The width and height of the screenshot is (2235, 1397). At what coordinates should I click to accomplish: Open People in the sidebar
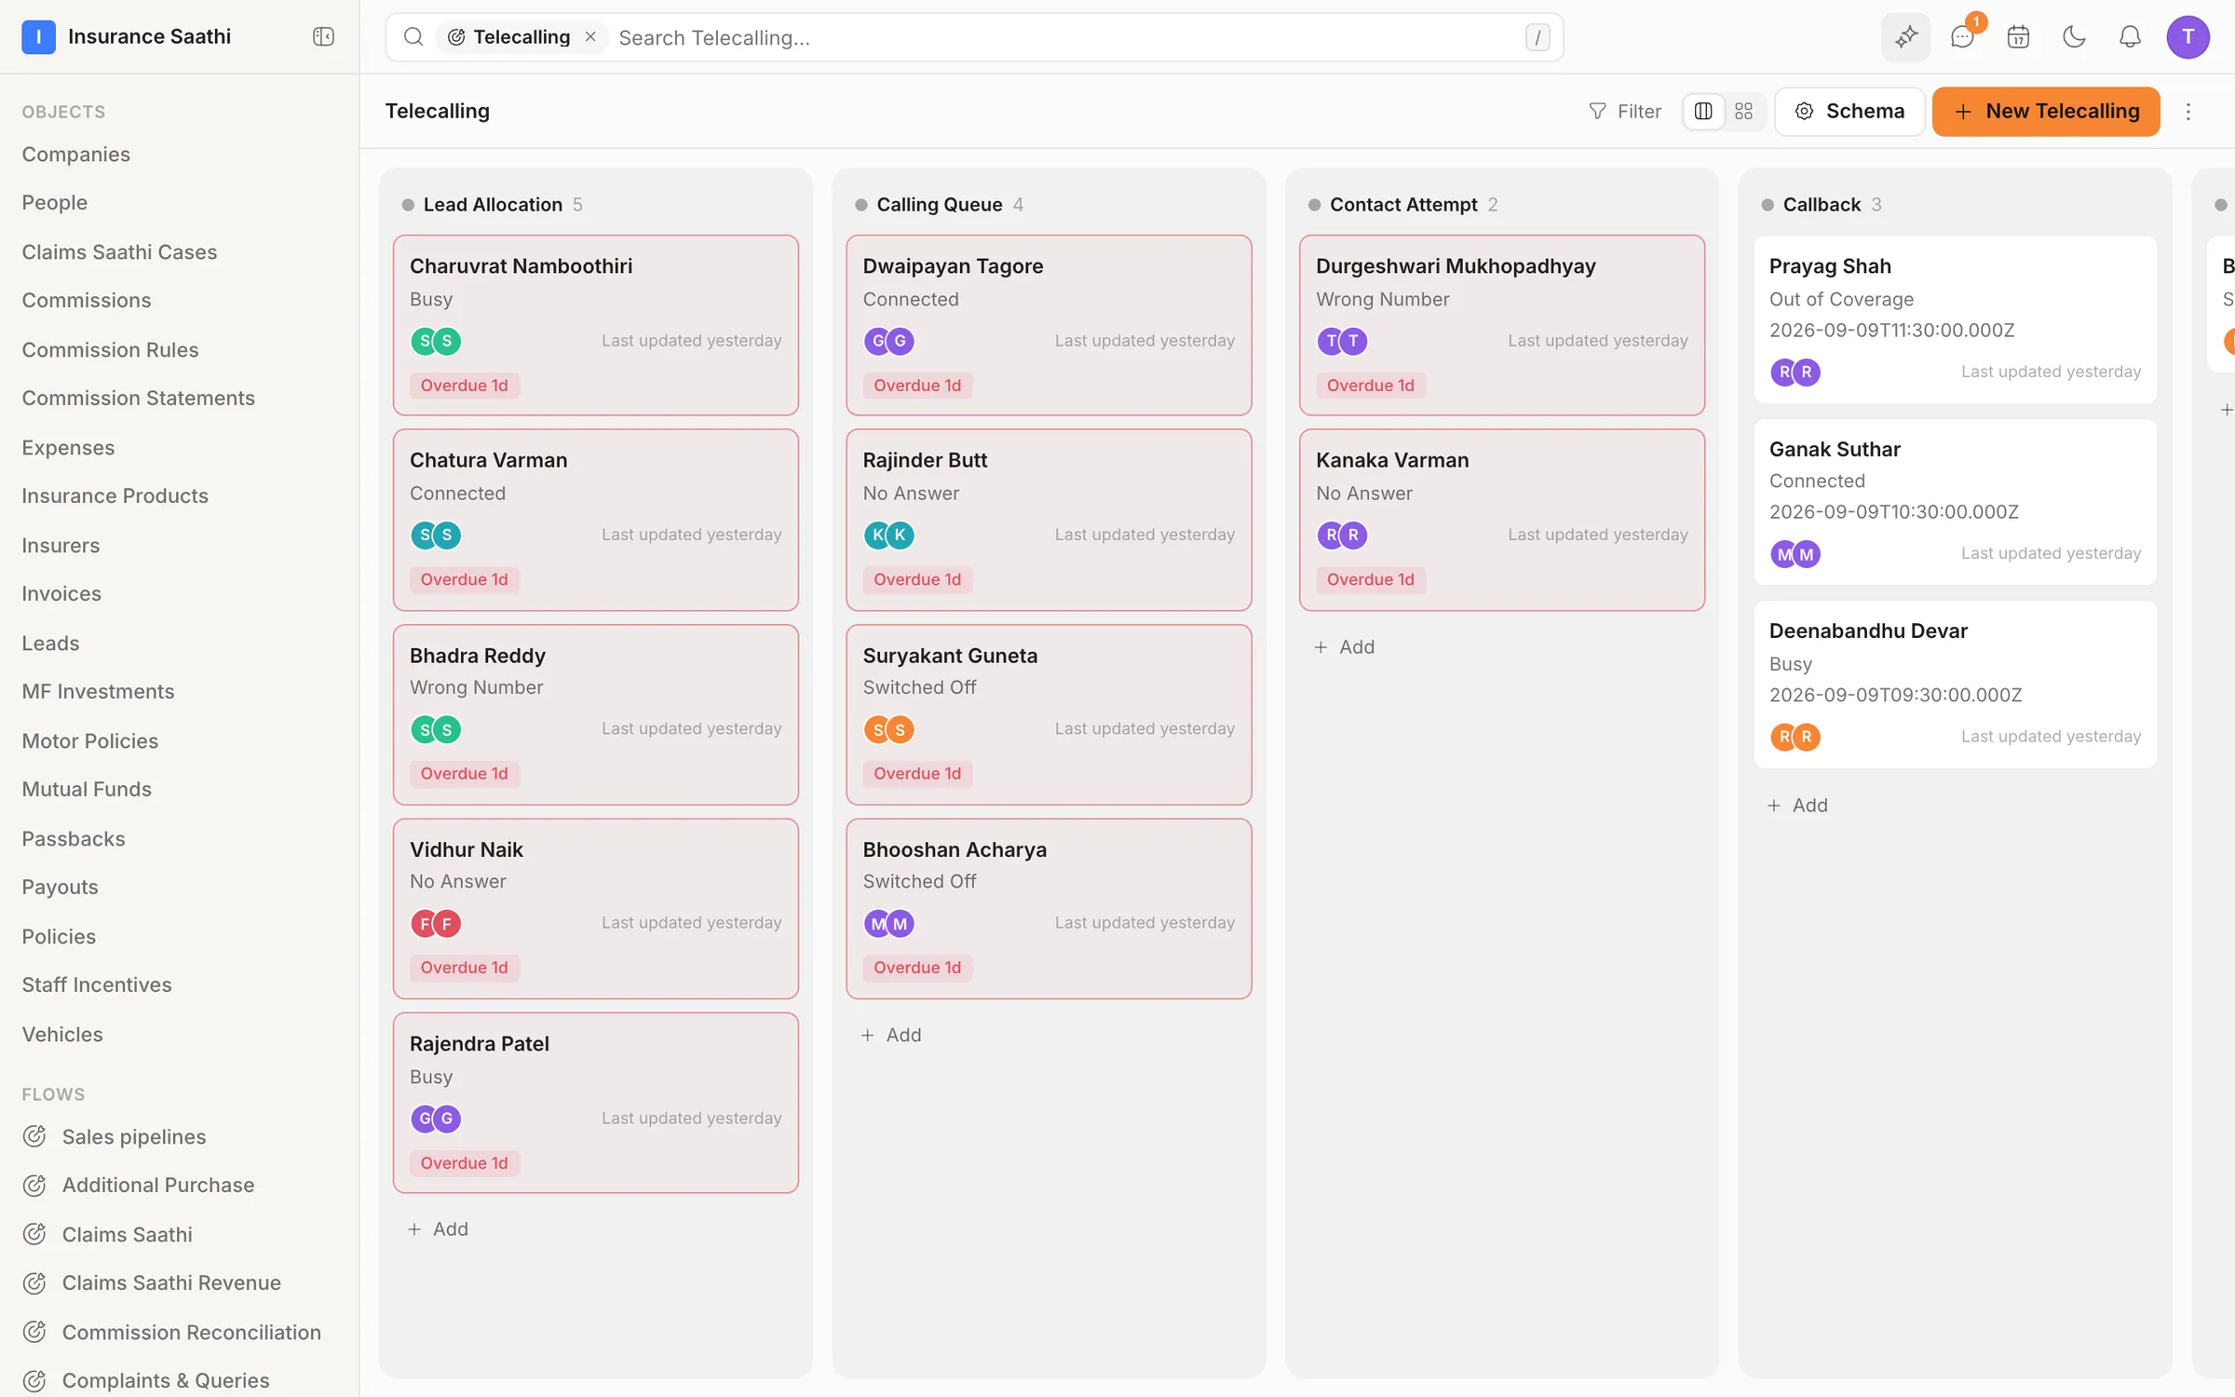pyautogui.click(x=55, y=202)
